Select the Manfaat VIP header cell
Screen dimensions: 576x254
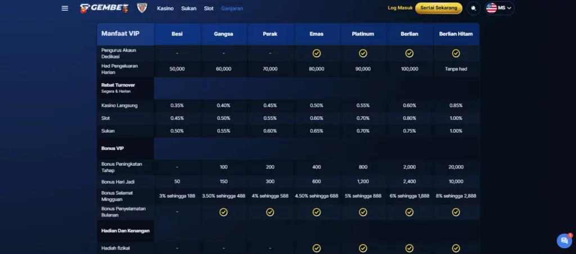125,34
